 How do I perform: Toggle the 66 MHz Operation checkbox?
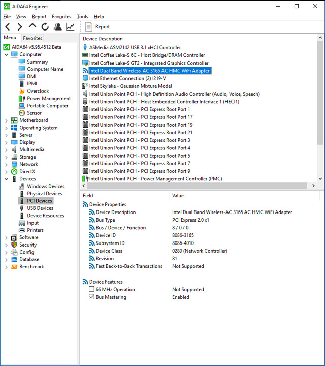(91, 289)
